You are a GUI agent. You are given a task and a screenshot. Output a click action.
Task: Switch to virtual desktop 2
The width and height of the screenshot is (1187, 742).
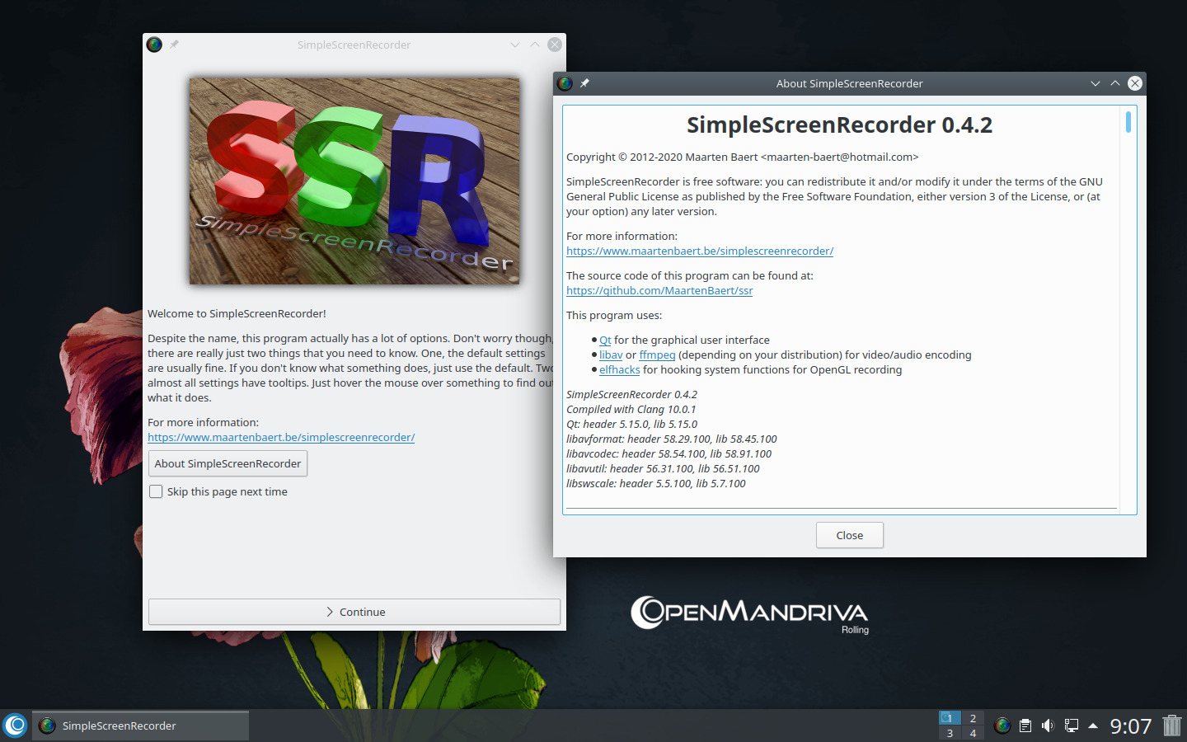973,718
